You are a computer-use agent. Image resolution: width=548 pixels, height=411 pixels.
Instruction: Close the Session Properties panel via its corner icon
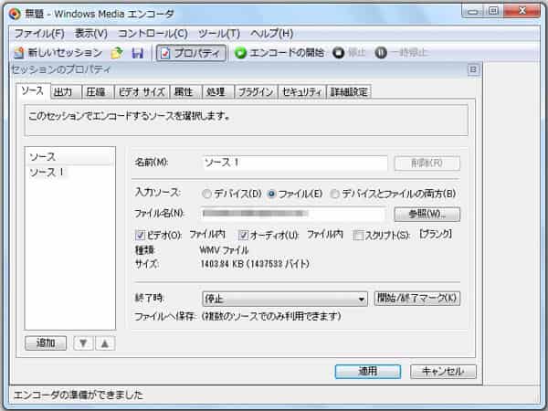(x=473, y=69)
